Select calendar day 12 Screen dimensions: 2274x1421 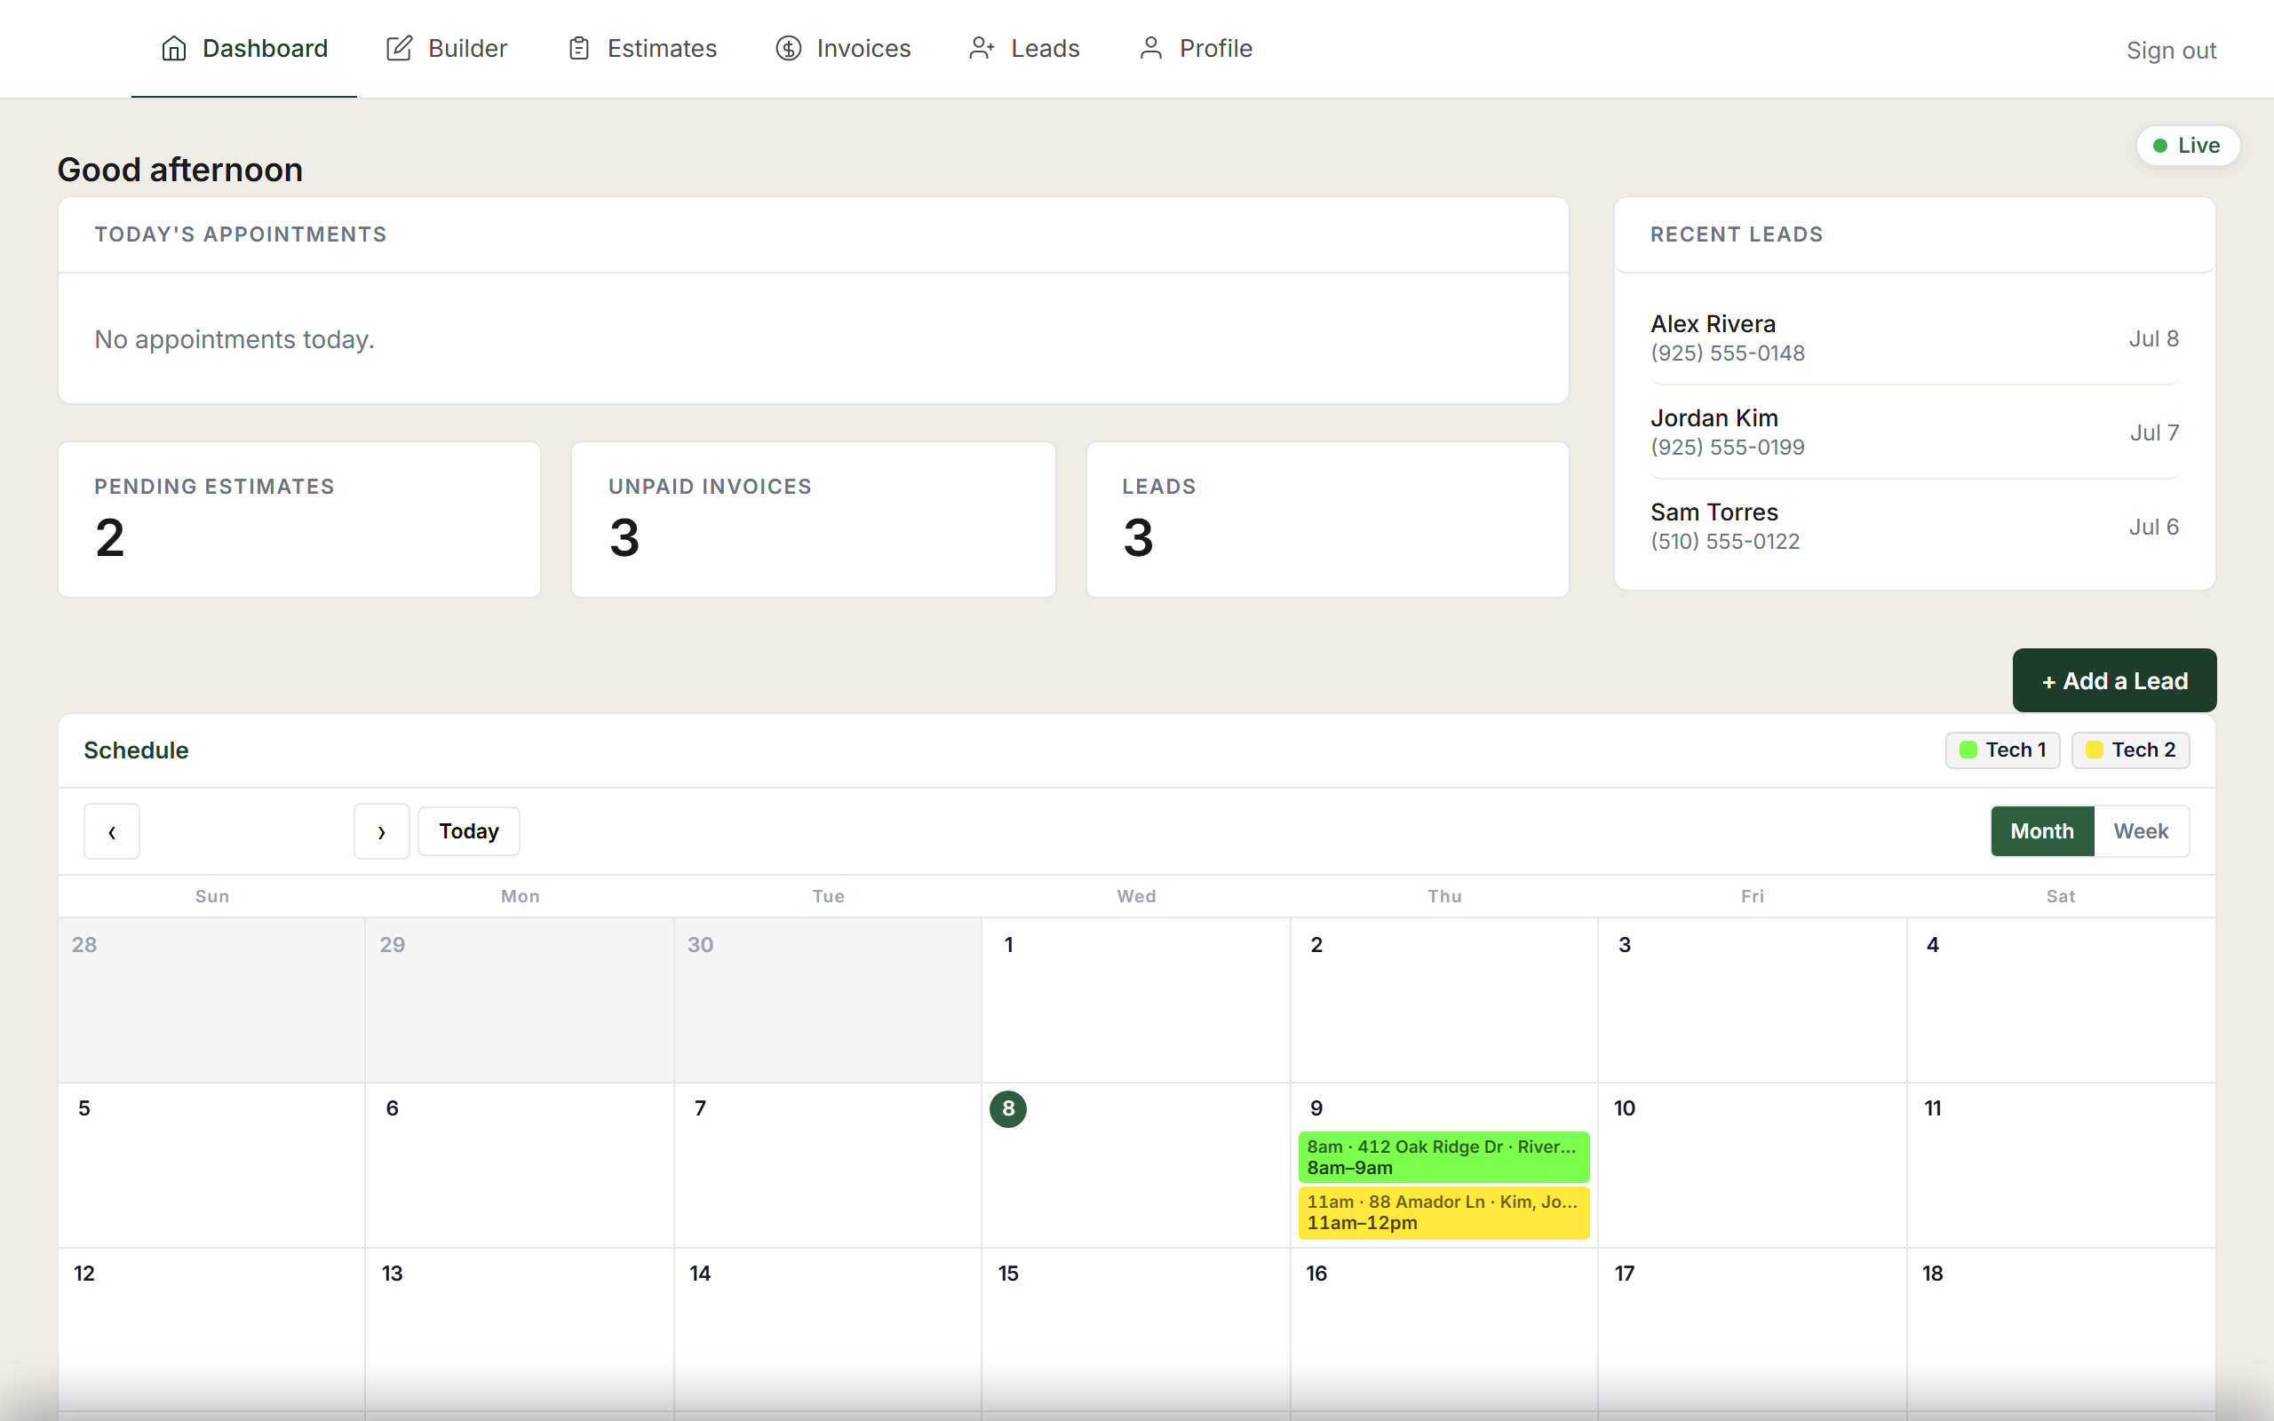pos(84,1274)
